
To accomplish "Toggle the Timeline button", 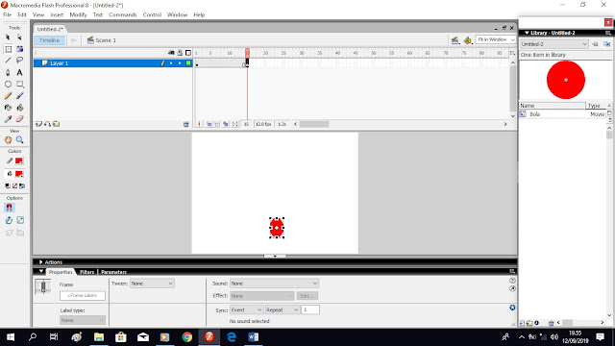I will click(x=49, y=40).
